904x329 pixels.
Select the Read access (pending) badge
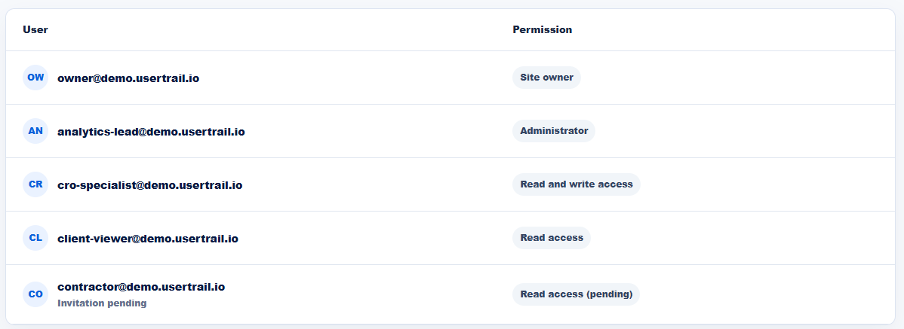tap(577, 294)
